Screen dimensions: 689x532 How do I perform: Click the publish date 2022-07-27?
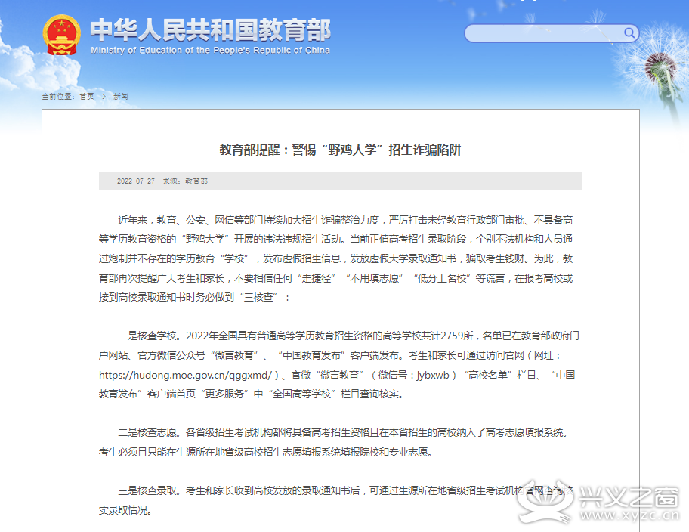[136, 181]
